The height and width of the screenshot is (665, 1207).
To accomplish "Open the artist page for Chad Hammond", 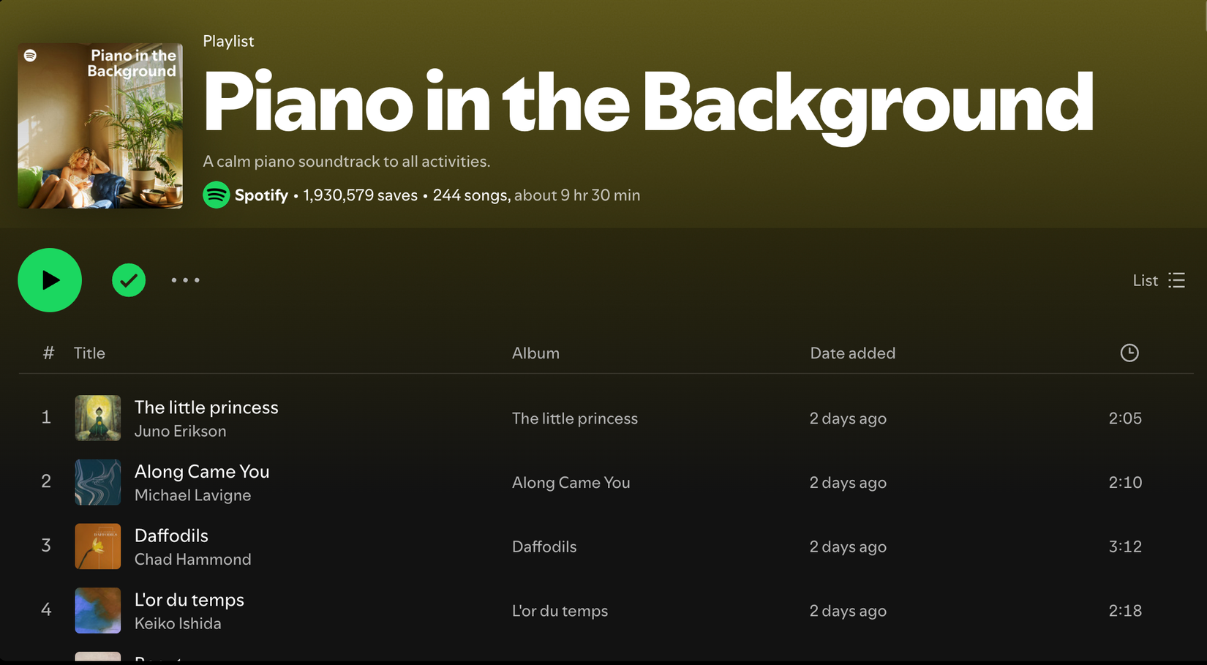I will [x=192, y=559].
